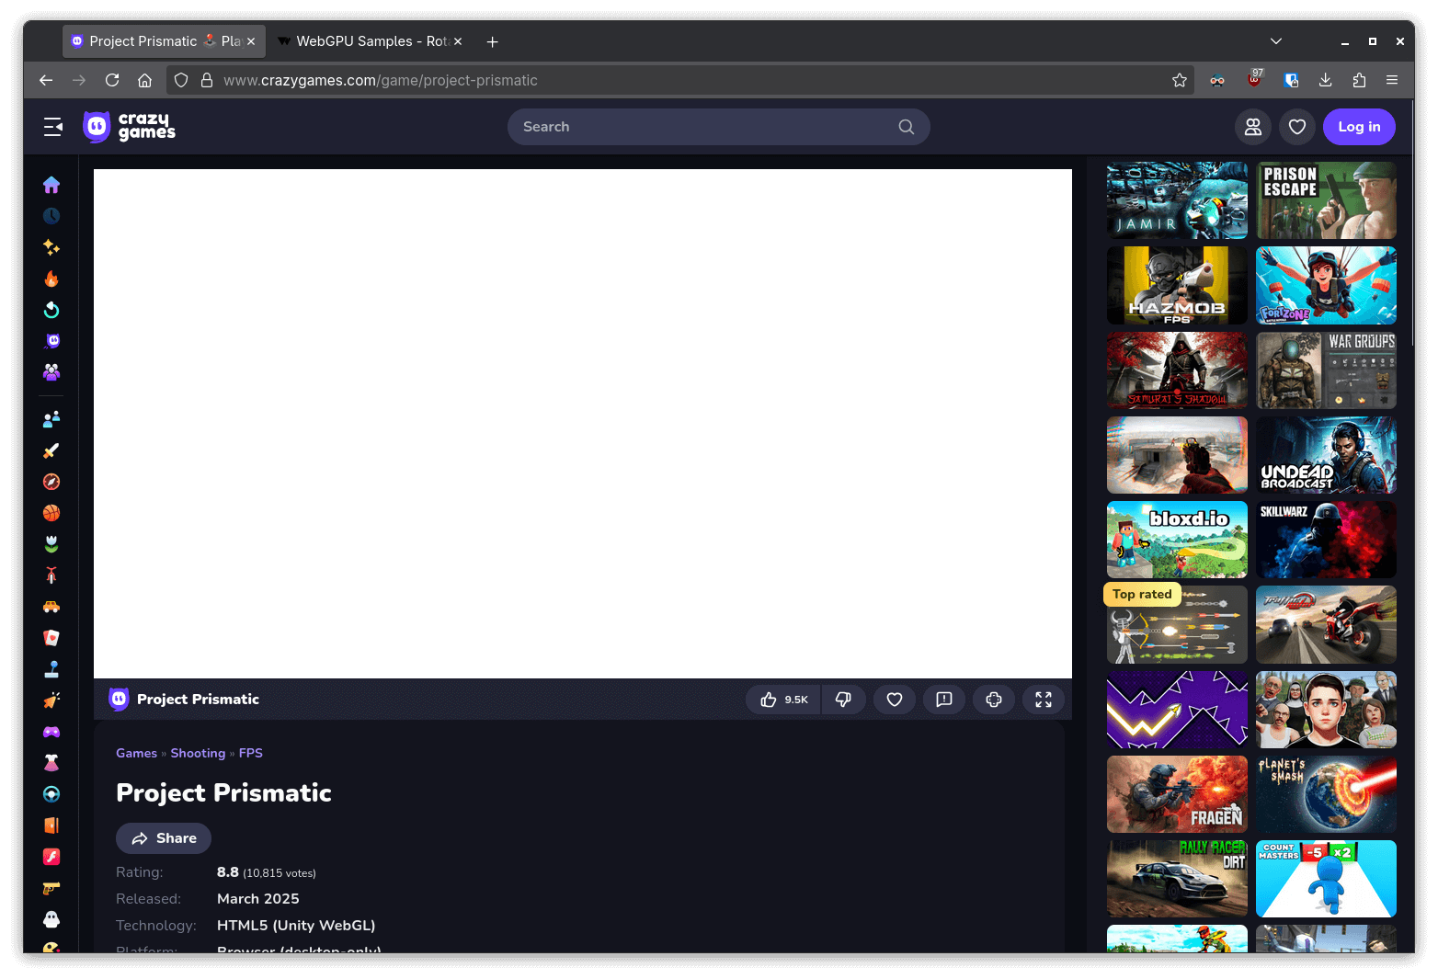Click the Log in button
This screenshot has width=1438, height=979.
coord(1358,127)
